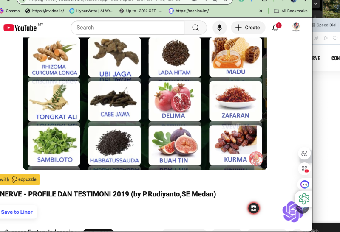Image resolution: width=340 pixels, height=232 pixels.
Task: Expand the hidden bookmarks overflow chevron
Action: pos(261,11)
